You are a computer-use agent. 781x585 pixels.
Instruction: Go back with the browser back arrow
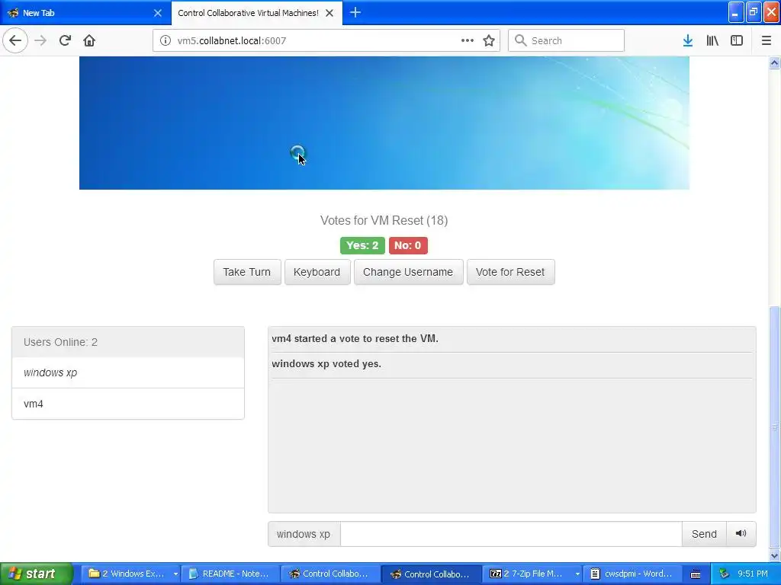[x=15, y=40]
